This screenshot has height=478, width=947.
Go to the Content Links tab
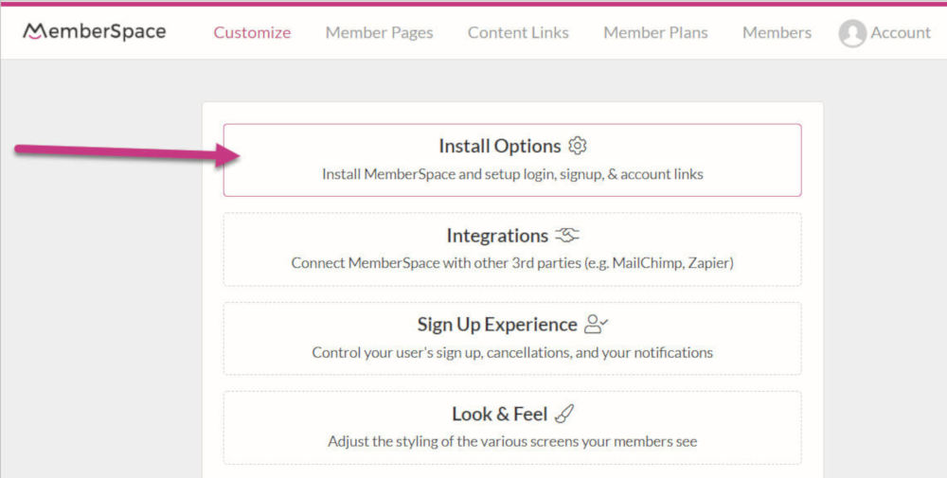point(518,32)
